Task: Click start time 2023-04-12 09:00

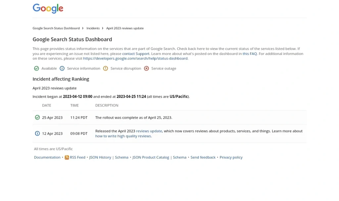Action: (77, 96)
